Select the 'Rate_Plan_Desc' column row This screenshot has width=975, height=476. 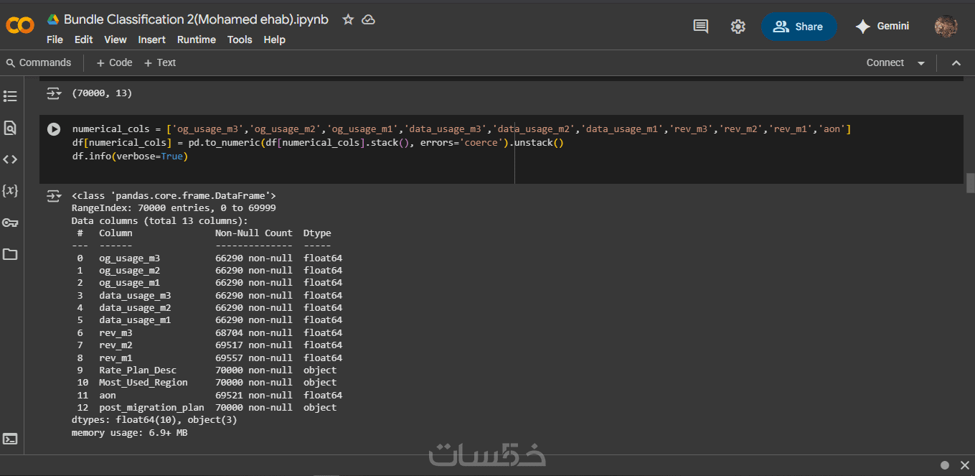(x=207, y=370)
